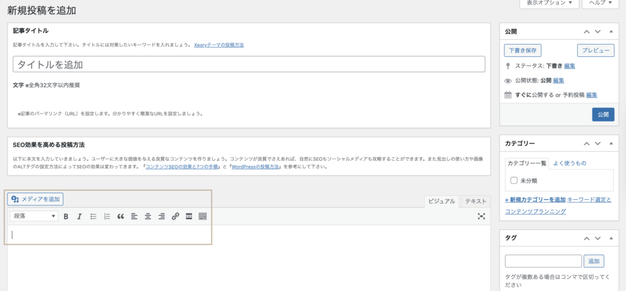Switch to the テキスト editor tab
626x291 pixels.
pos(476,201)
